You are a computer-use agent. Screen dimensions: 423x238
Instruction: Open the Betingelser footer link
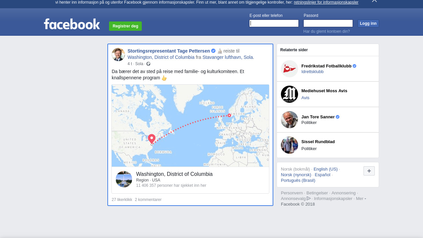pos(317,193)
